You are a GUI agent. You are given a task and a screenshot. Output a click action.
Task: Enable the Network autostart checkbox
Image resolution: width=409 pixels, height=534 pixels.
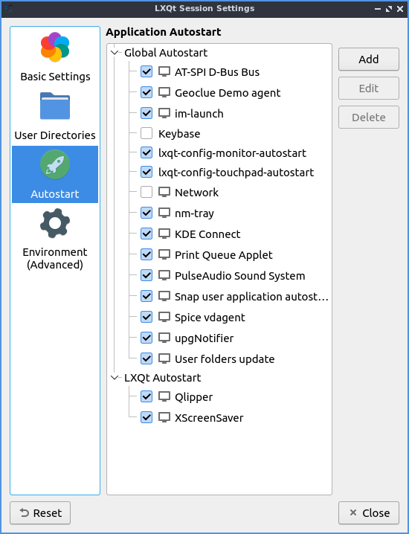pos(146,192)
